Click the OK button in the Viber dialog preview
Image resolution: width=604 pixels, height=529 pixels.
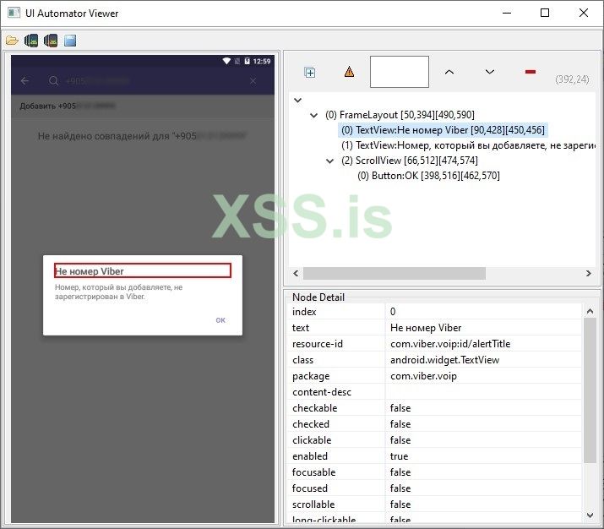click(220, 320)
